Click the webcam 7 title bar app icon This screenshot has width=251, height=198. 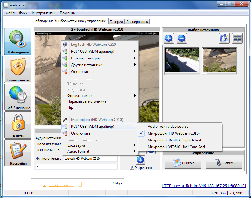6,5
